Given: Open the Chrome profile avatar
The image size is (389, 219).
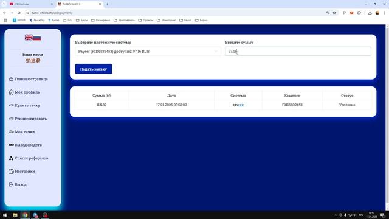Looking at the screenshot, I should (377, 13).
